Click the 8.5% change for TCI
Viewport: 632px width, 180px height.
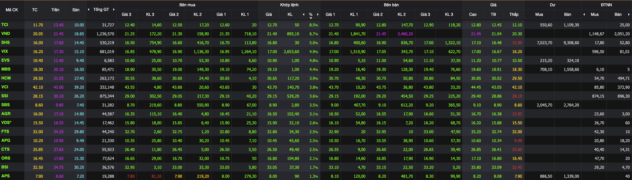[x=314, y=25]
